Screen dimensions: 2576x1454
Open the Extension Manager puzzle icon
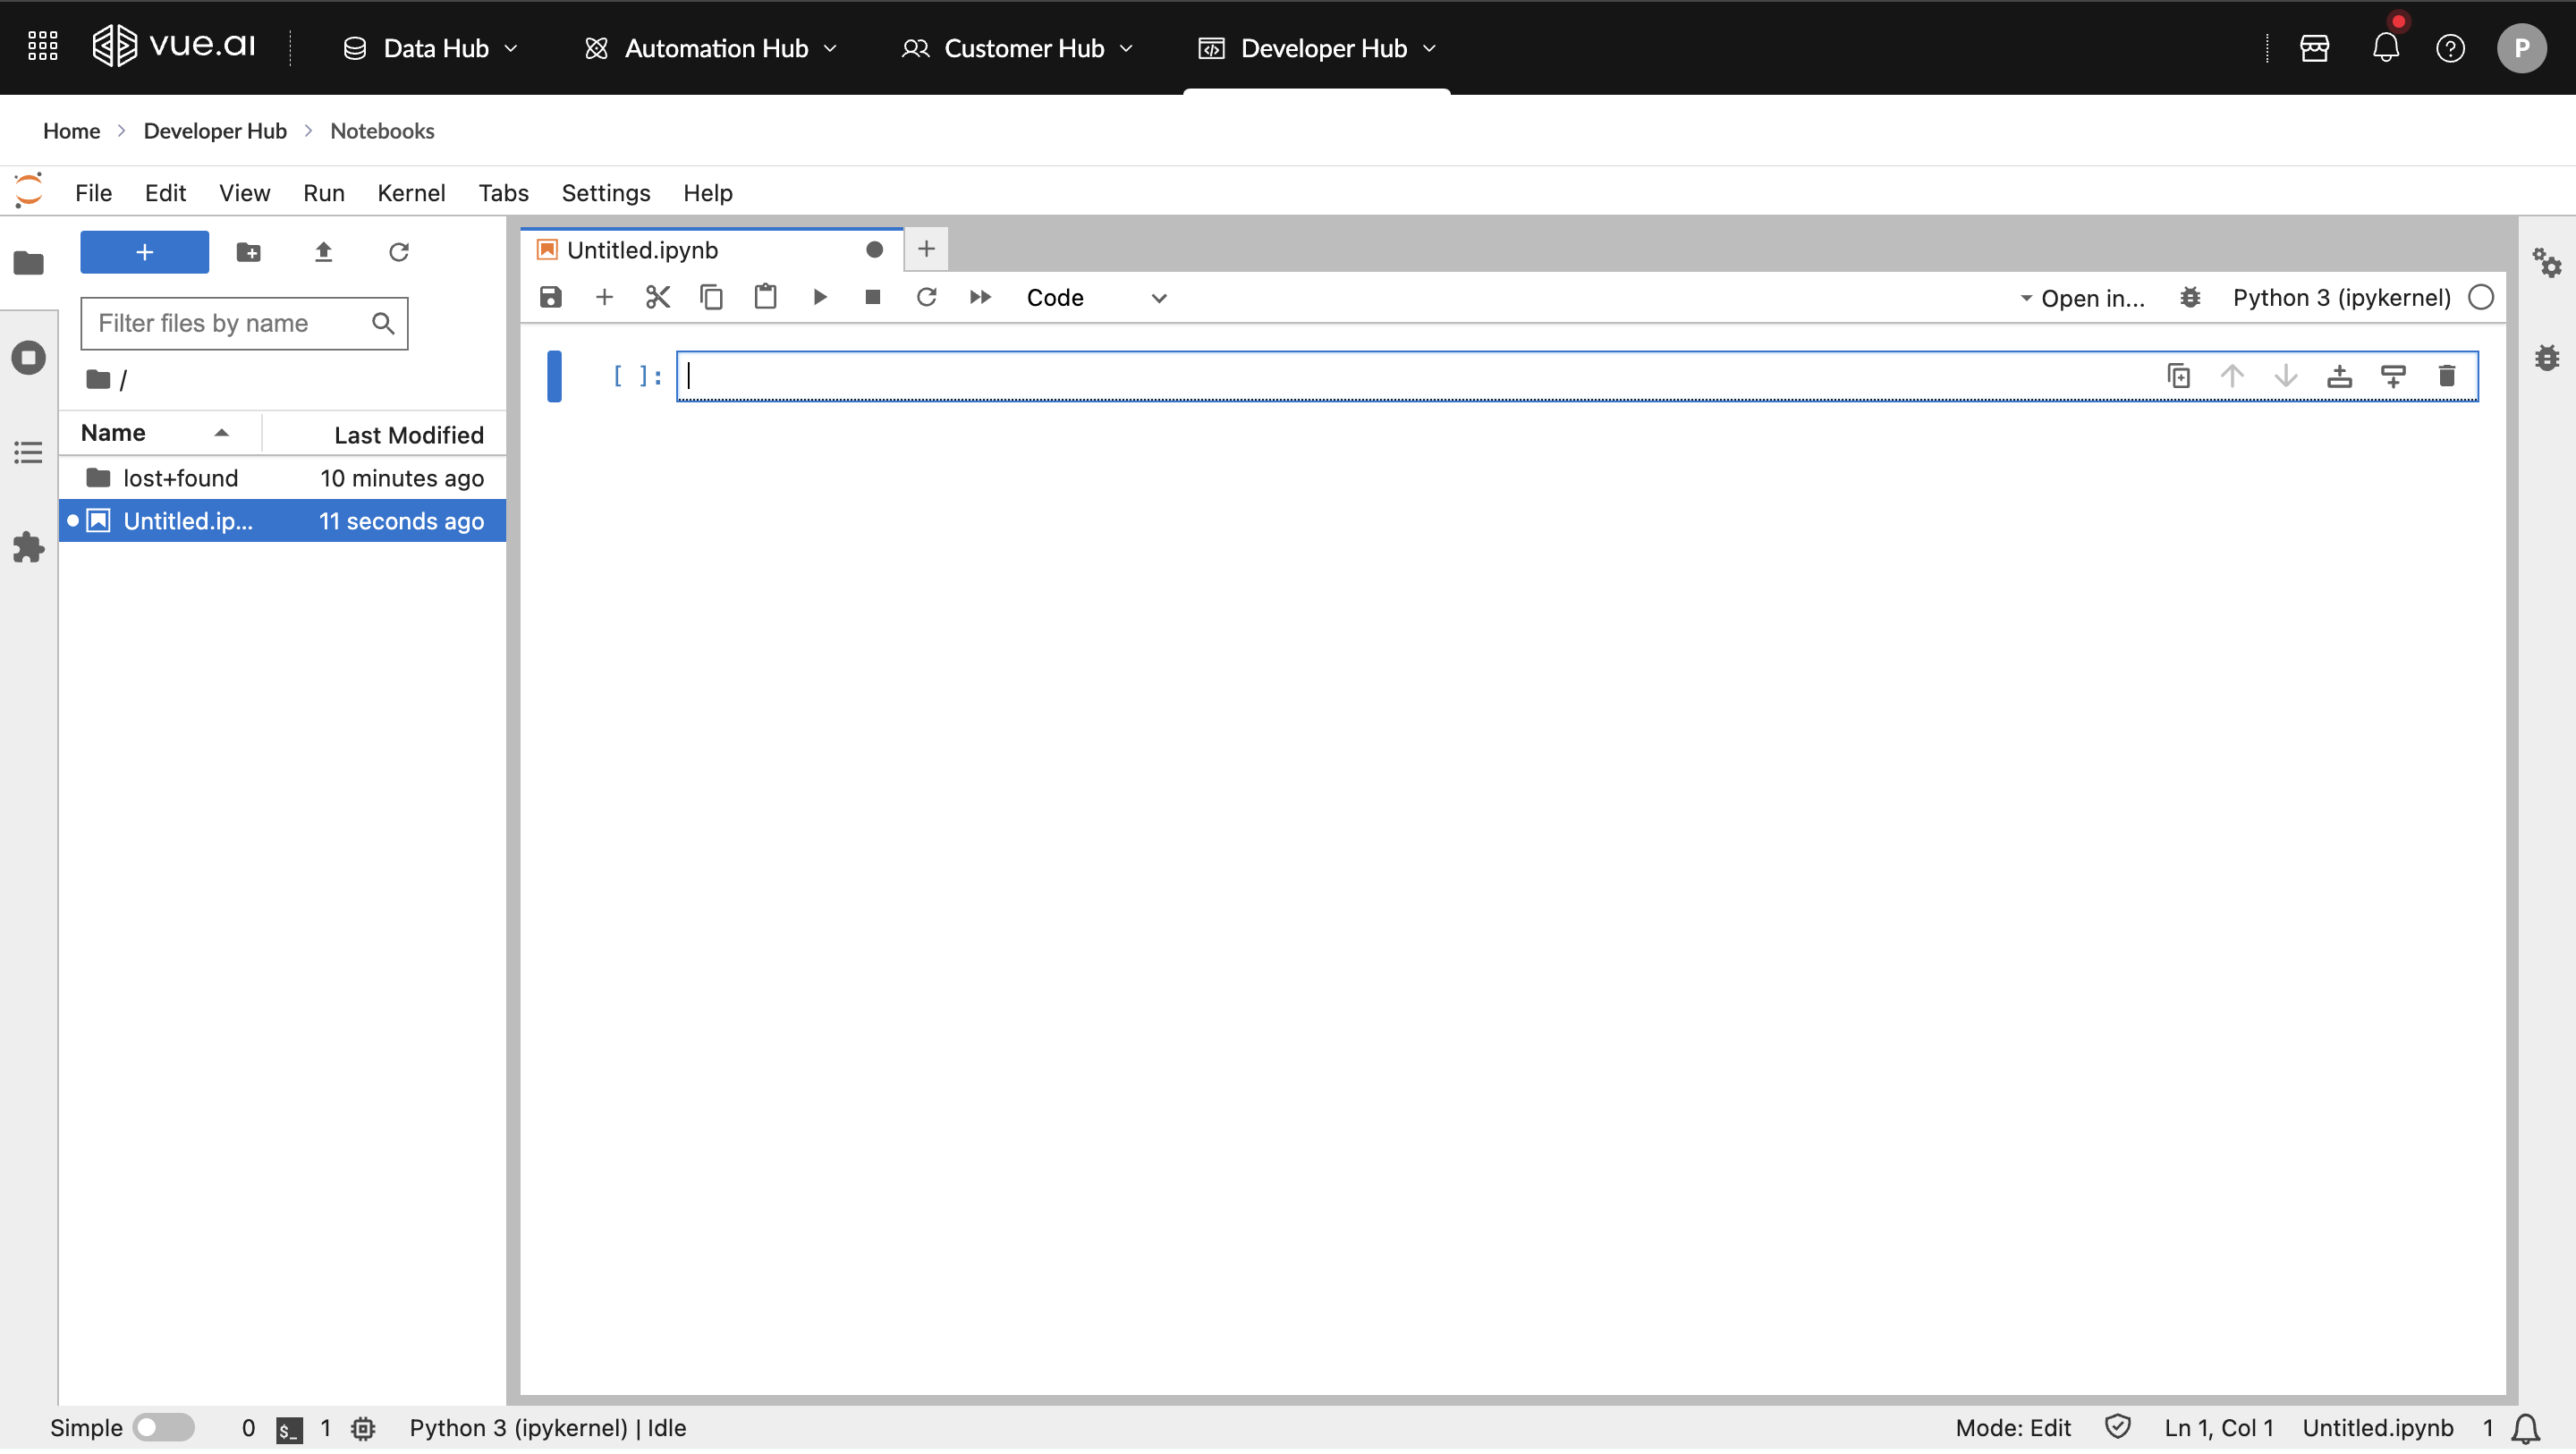pyautogui.click(x=28, y=548)
